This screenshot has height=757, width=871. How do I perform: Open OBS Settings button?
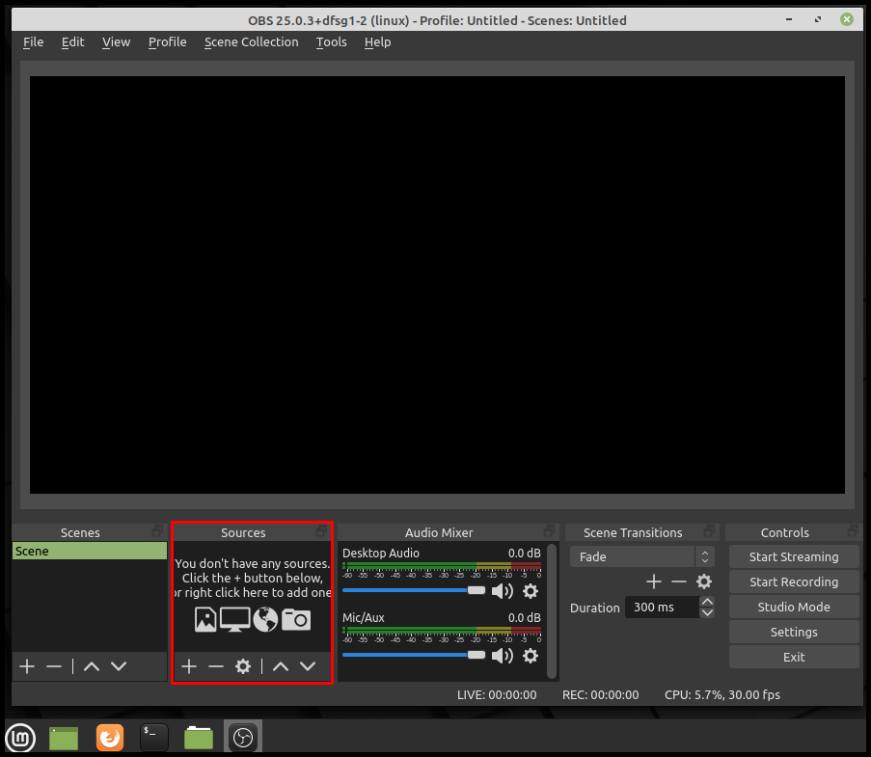point(794,632)
